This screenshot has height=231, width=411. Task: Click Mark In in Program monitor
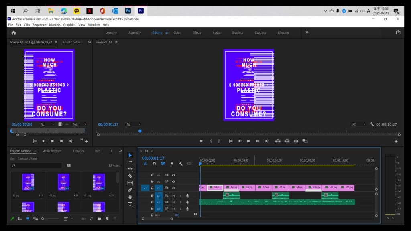pyautogui.click(x=211, y=141)
